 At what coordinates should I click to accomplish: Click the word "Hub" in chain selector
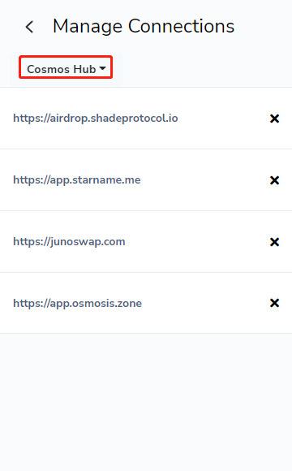[x=84, y=69]
